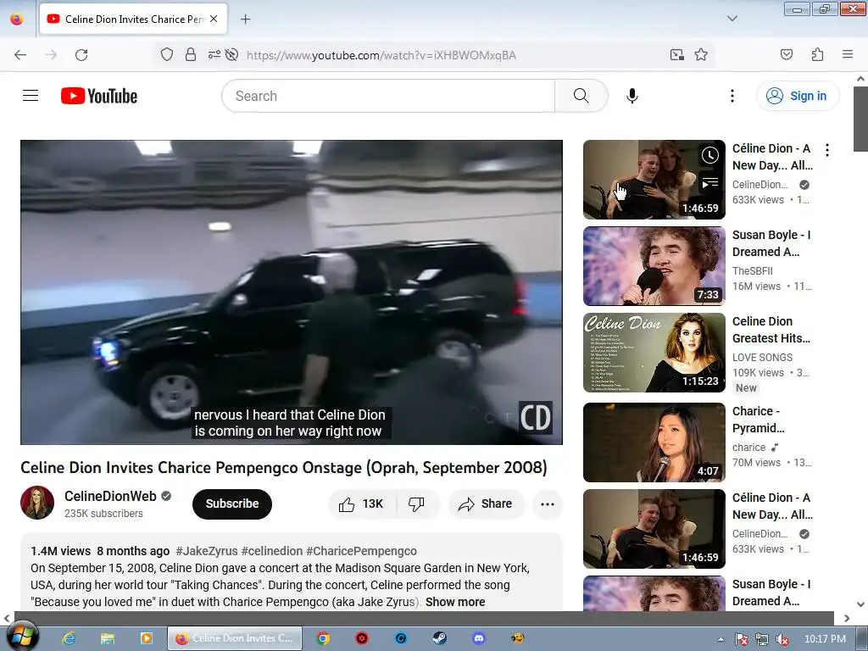Open Charice - Pyramid title link
Image resolution: width=868 pixels, height=651 pixels.
coord(759,420)
